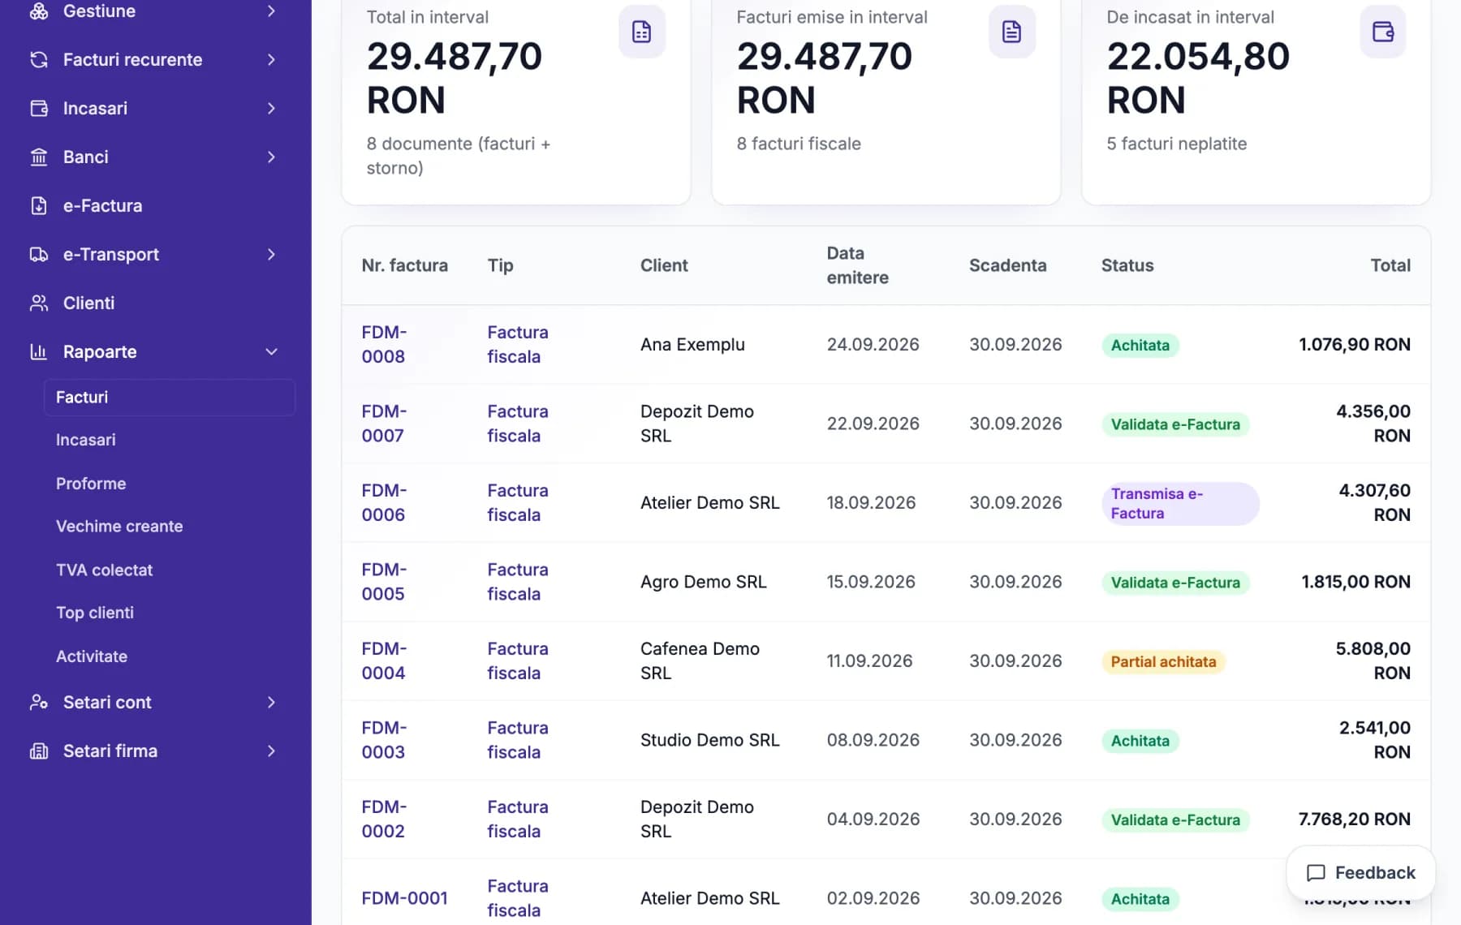Click the client name Ana Exemplu
Image resolution: width=1461 pixels, height=925 pixels.
point(692,345)
